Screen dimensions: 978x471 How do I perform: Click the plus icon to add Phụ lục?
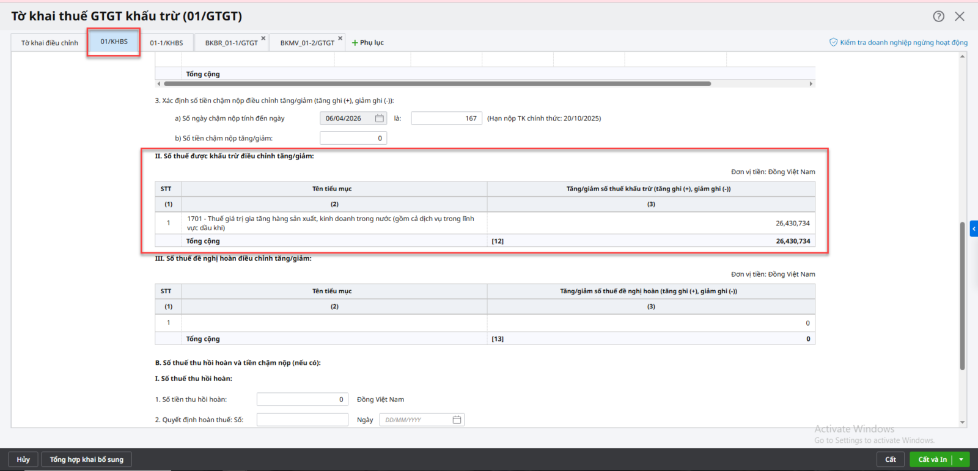(355, 43)
